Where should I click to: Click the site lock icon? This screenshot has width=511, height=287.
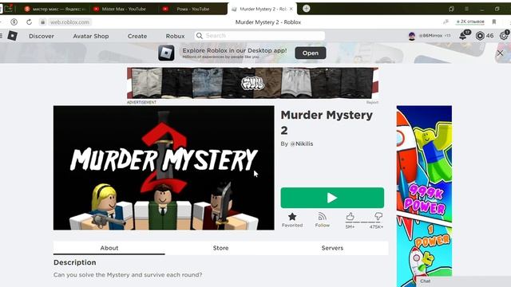click(x=42, y=22)
